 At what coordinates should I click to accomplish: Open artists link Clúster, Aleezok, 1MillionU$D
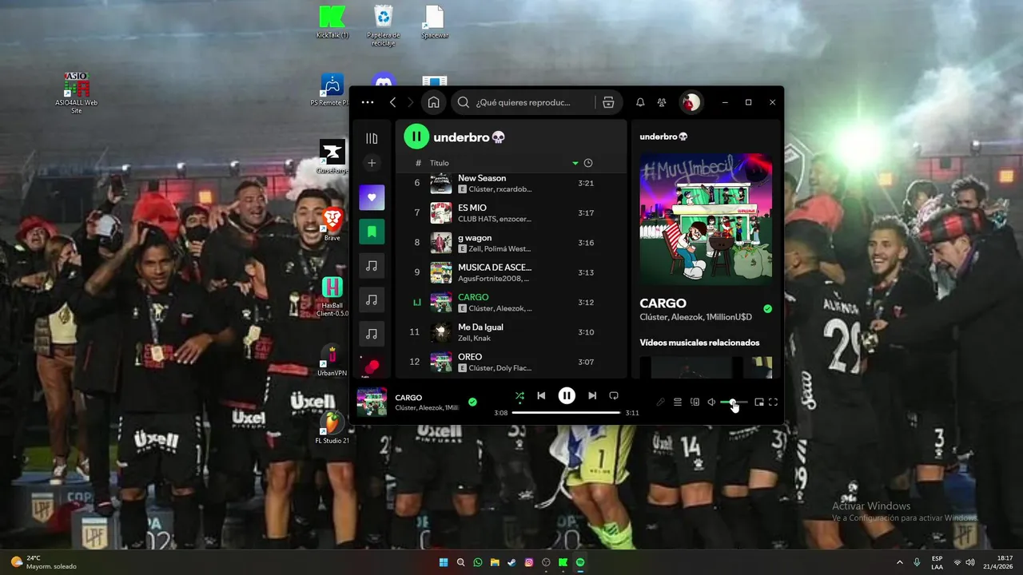(695, 318)
